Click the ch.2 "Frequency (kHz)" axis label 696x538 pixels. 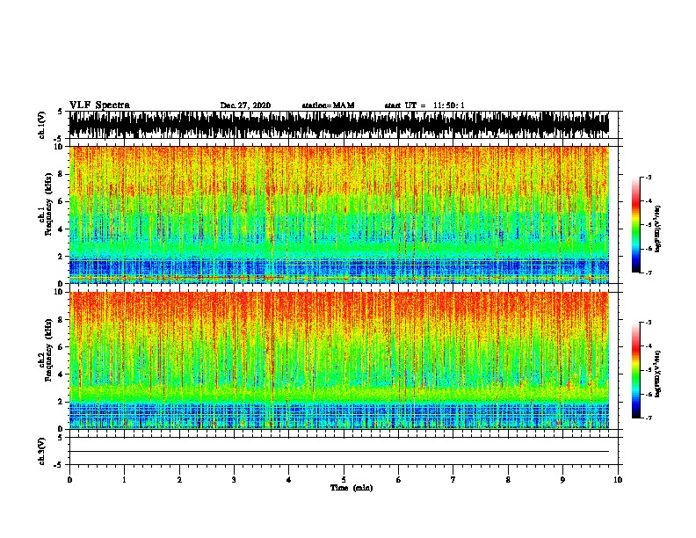[49, 350]
